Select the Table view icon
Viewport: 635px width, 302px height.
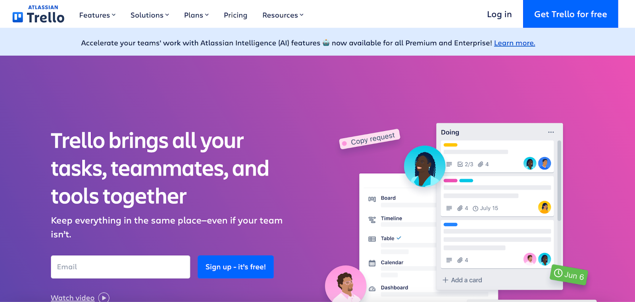pyautogui.click(x=372, y=239)
